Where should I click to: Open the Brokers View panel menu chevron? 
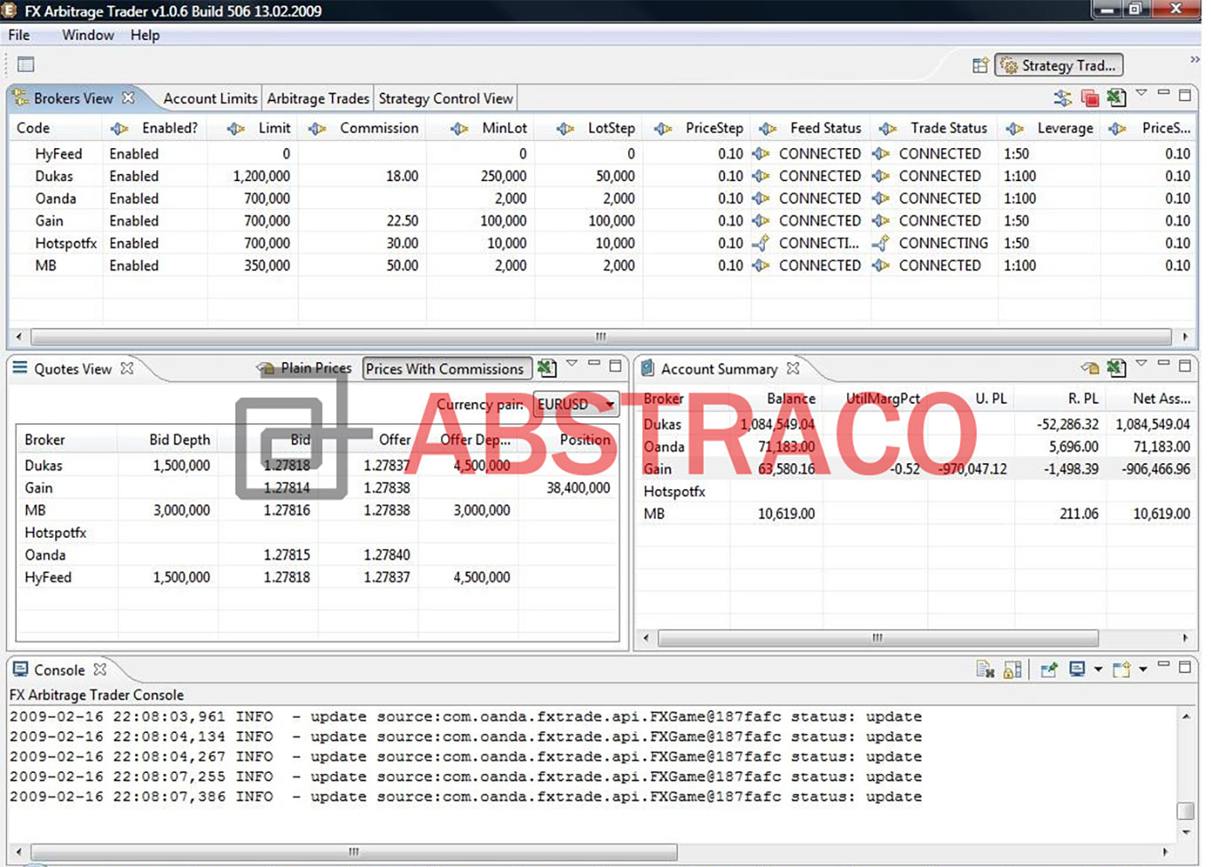pyautogui.click(x=1143, y=96)
